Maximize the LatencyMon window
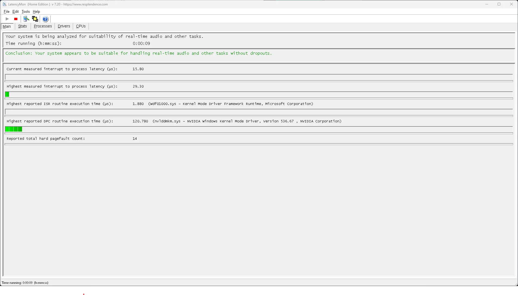The width and height of the screenshot is (518, 295). (499, 4)
